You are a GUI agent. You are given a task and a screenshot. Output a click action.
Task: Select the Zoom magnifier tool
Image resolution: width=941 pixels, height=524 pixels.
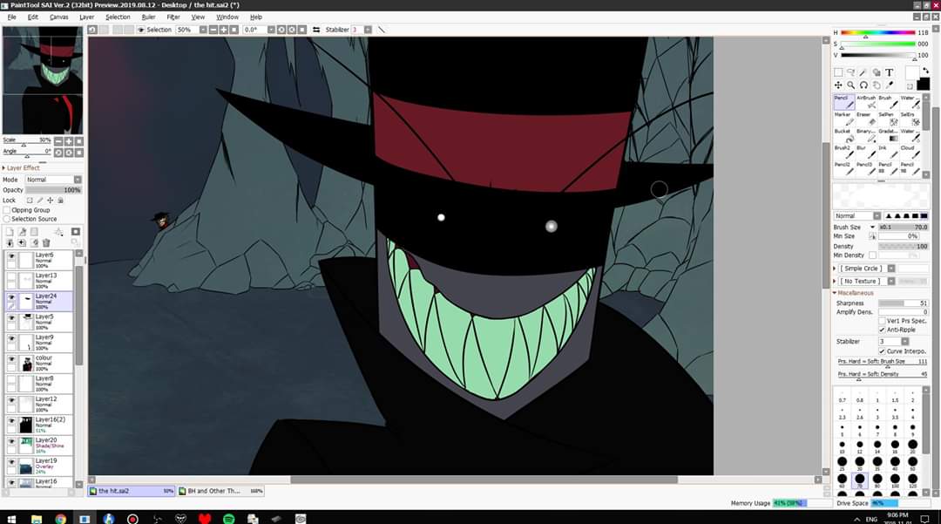click(851, 85)
